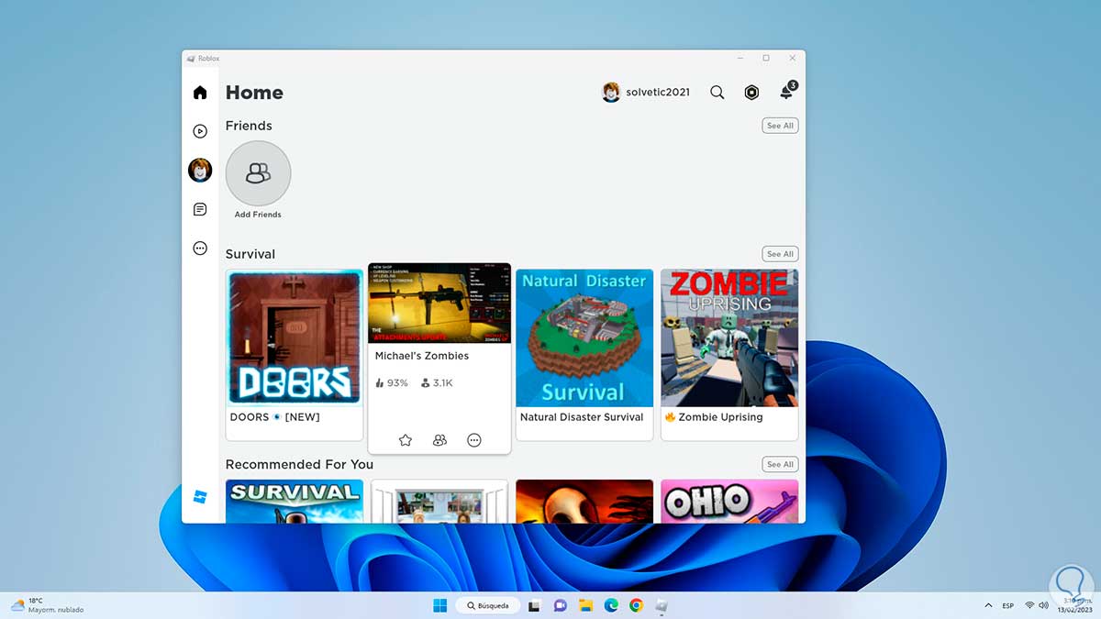Open the avatar icon in left sidebar
This screenshot has width=1101, height=619.
click(200, 171)
